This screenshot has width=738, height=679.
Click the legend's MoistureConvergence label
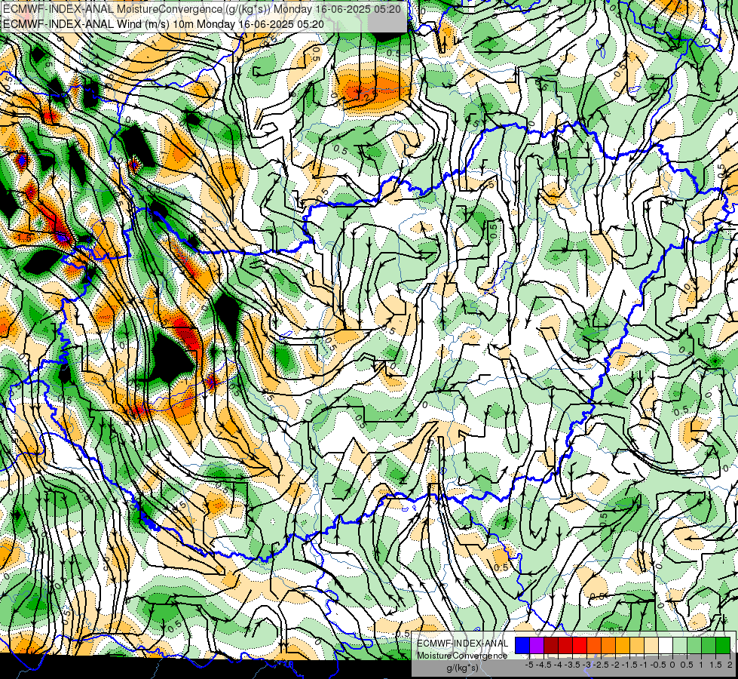[x=462, y=656]
